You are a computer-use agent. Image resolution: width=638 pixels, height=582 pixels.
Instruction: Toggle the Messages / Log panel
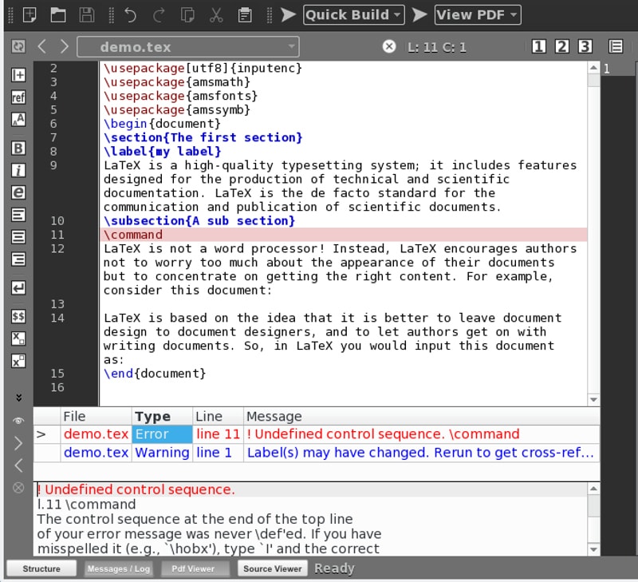(x=118, y=568)
